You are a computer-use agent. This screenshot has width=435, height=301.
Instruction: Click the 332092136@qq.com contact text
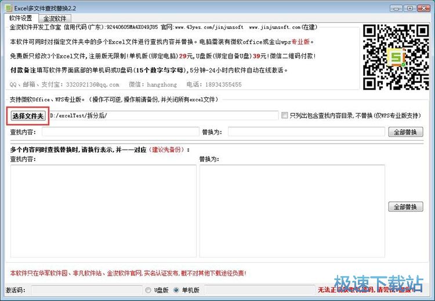[92, 85]
